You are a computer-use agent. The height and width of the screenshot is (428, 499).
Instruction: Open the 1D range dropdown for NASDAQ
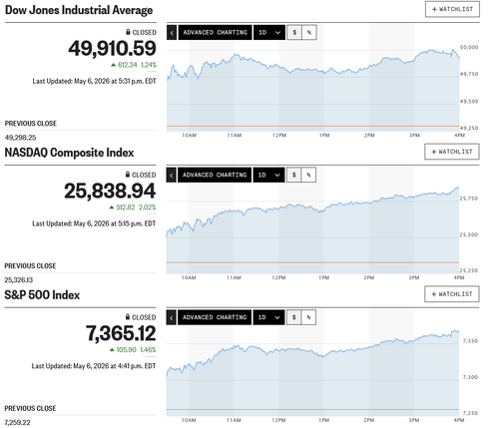click(268, 175)
